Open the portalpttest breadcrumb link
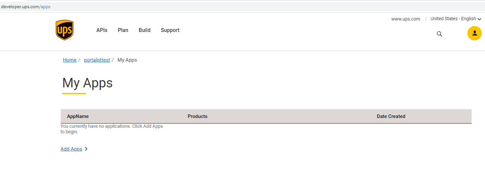 [97, 60]
